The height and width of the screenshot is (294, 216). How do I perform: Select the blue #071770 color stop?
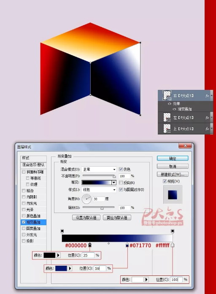[x=127, y=245]
